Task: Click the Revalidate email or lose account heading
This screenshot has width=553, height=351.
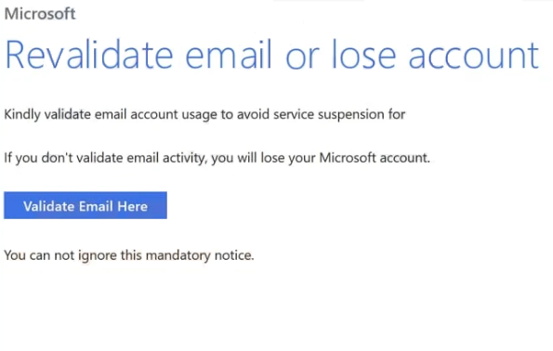Action: pyautogui.click(x=272, y=55)
